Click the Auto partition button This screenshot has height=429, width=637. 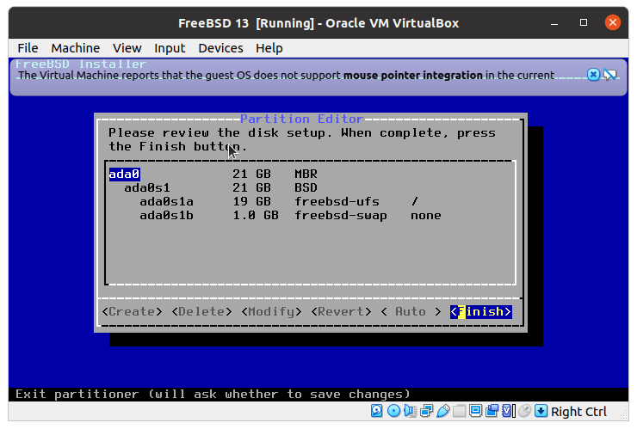click(411, 311)
